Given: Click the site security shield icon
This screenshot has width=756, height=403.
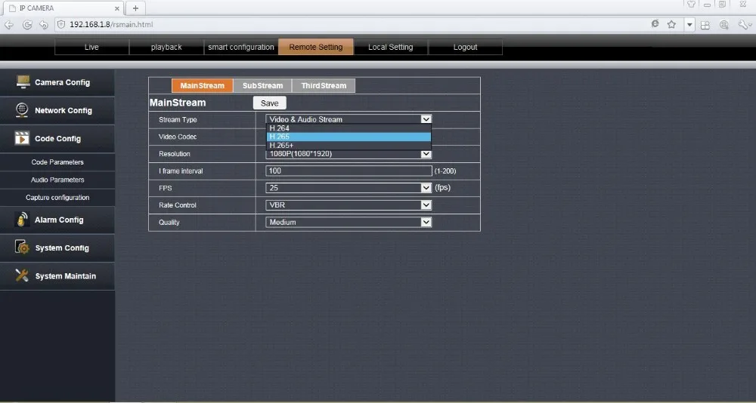Looking at the screenshot, I should (x=61, y=24).
